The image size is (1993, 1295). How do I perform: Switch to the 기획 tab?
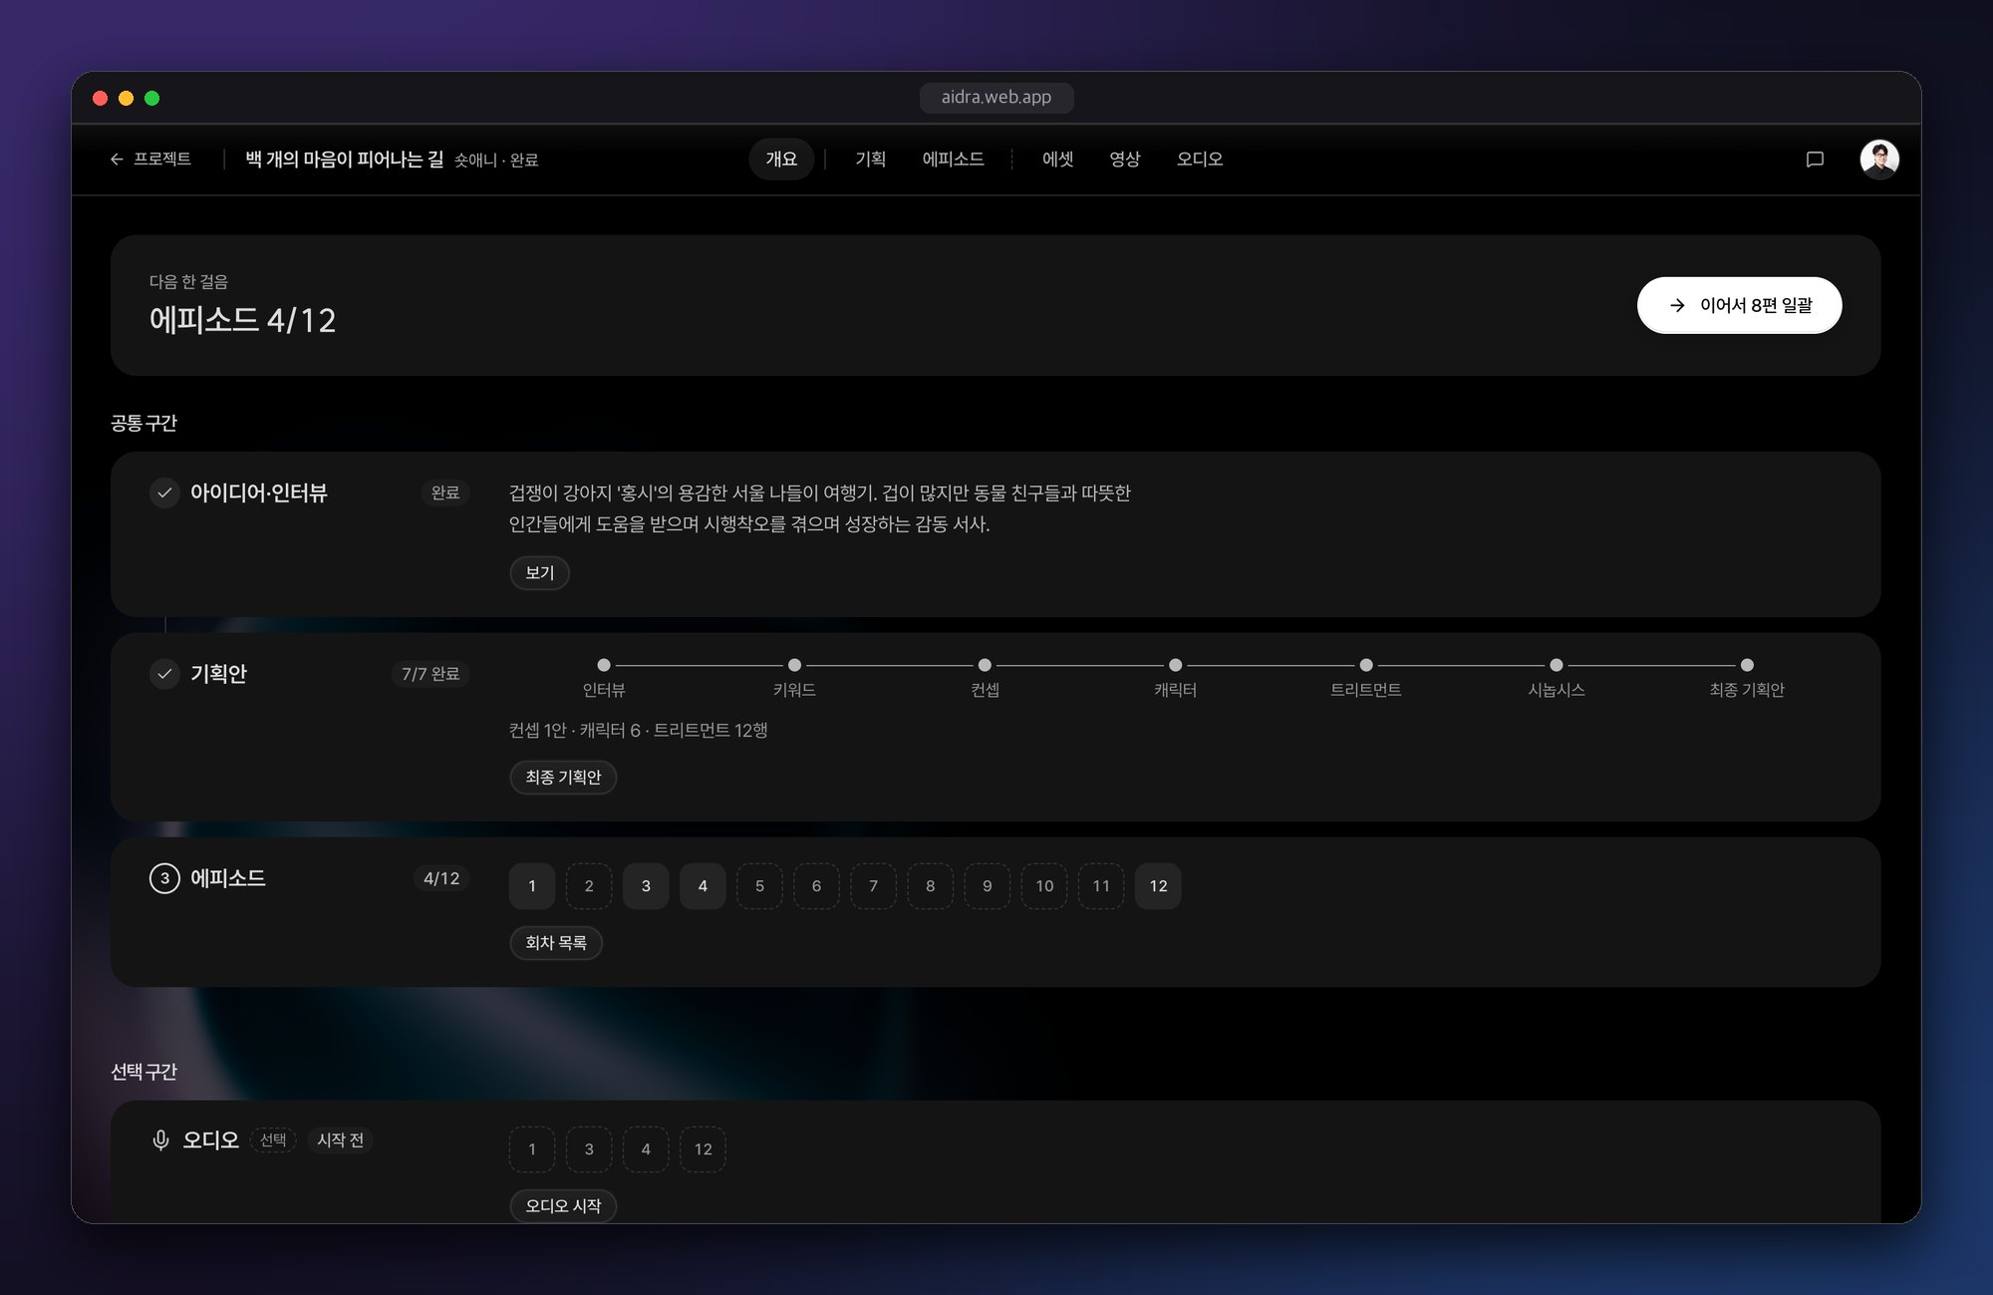(x=870, y=160)
